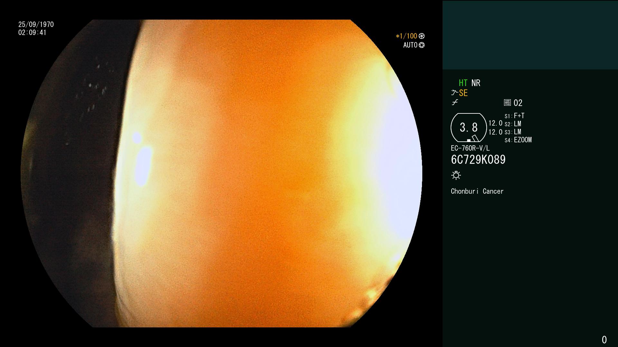The width and height of the screenshot is (618, 347).
Task: Click the S4: EZOOM switch assignment
Action: [518, 140]
